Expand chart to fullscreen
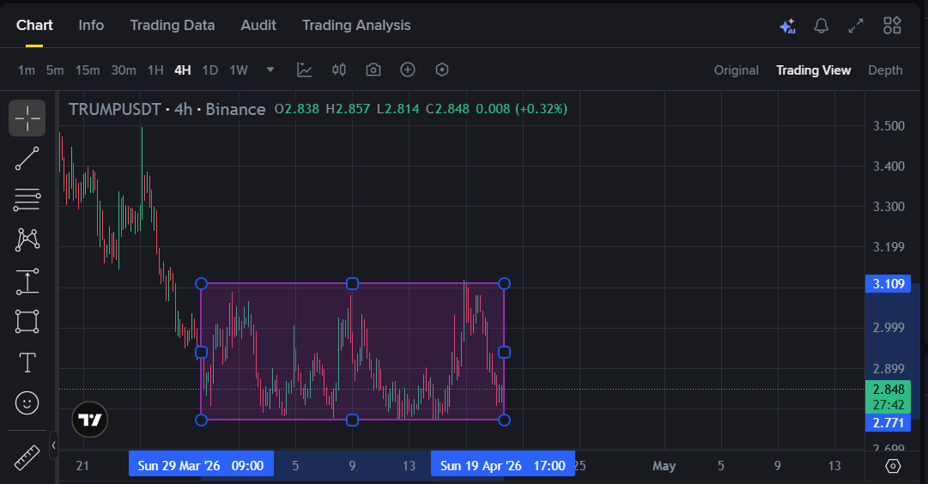This screenshot has height=484, width=928. tap(856, 26)
